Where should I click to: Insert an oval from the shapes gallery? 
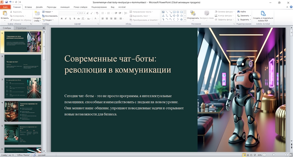click(x=178, y=12)
